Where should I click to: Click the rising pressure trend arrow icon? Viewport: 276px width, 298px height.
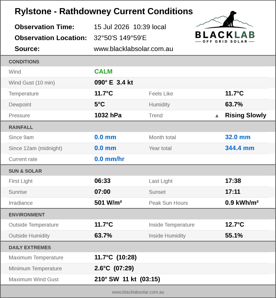pos(217,116)
